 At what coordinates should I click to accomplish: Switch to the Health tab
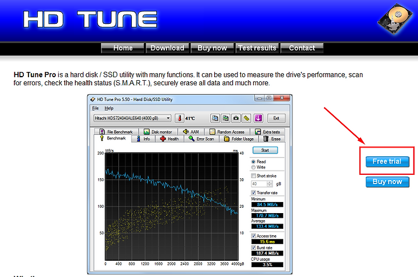(x=170, y=139)
